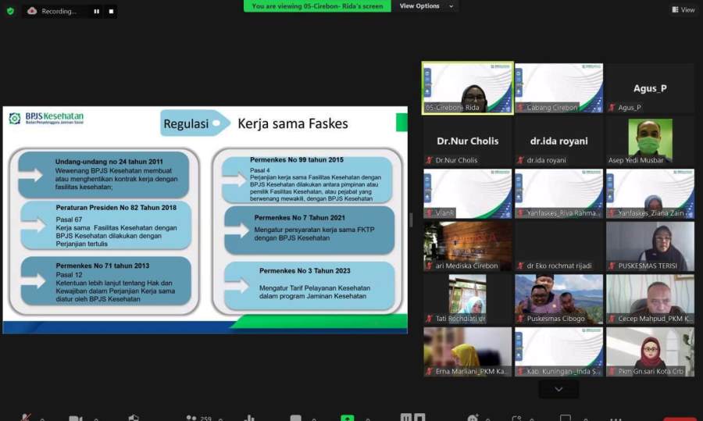This screenshot has height=421, width=703.
Task: Click the 'You are viewing 05-Cirebon- Rida's screen' banner
Action: 317,5
